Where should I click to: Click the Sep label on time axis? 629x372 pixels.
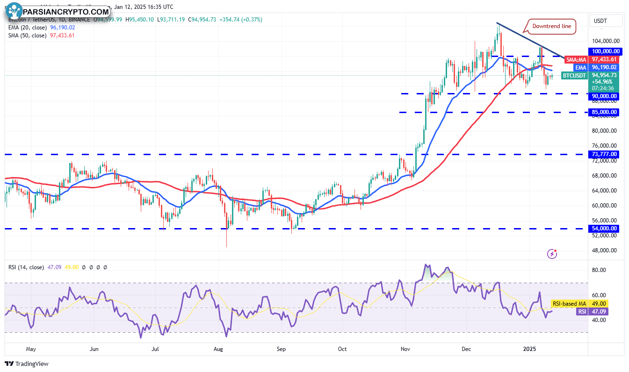pyautogui.click(x=281, y=349)
